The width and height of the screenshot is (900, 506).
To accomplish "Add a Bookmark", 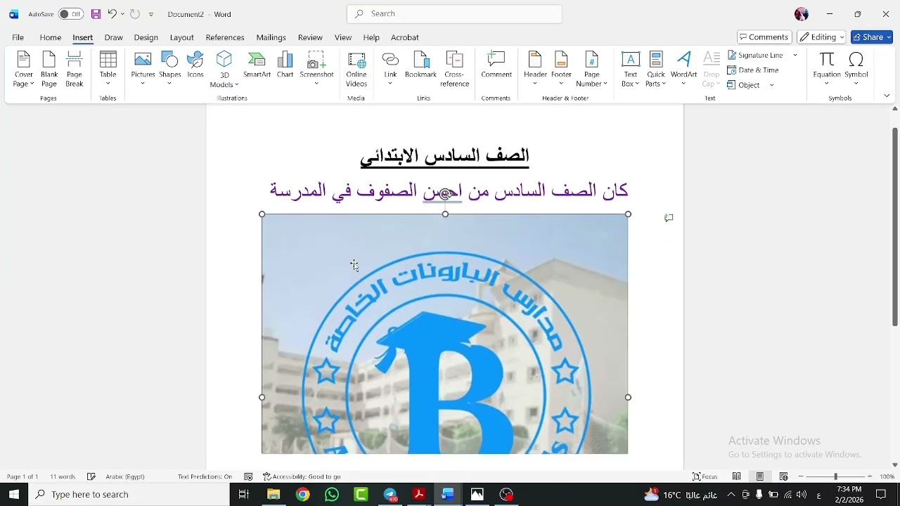I will click(421, 65).
